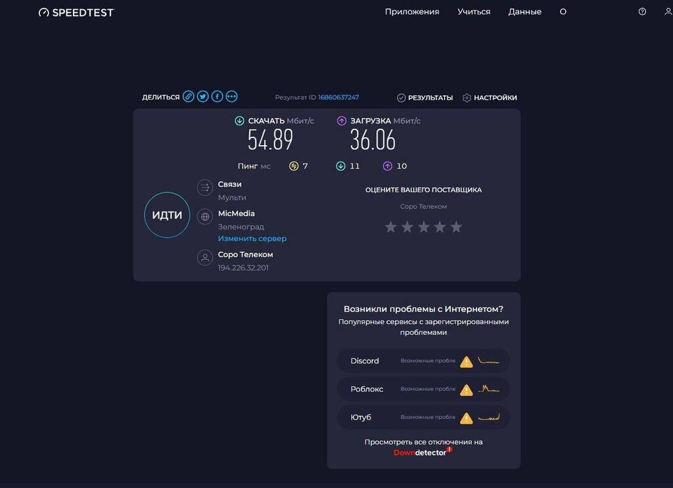Start test with ИДТИ button
673x488 pixels.
(x=167, y=215)
